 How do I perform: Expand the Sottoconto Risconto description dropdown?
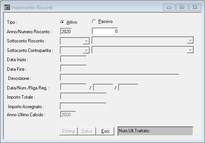click(x=190, y=40)
